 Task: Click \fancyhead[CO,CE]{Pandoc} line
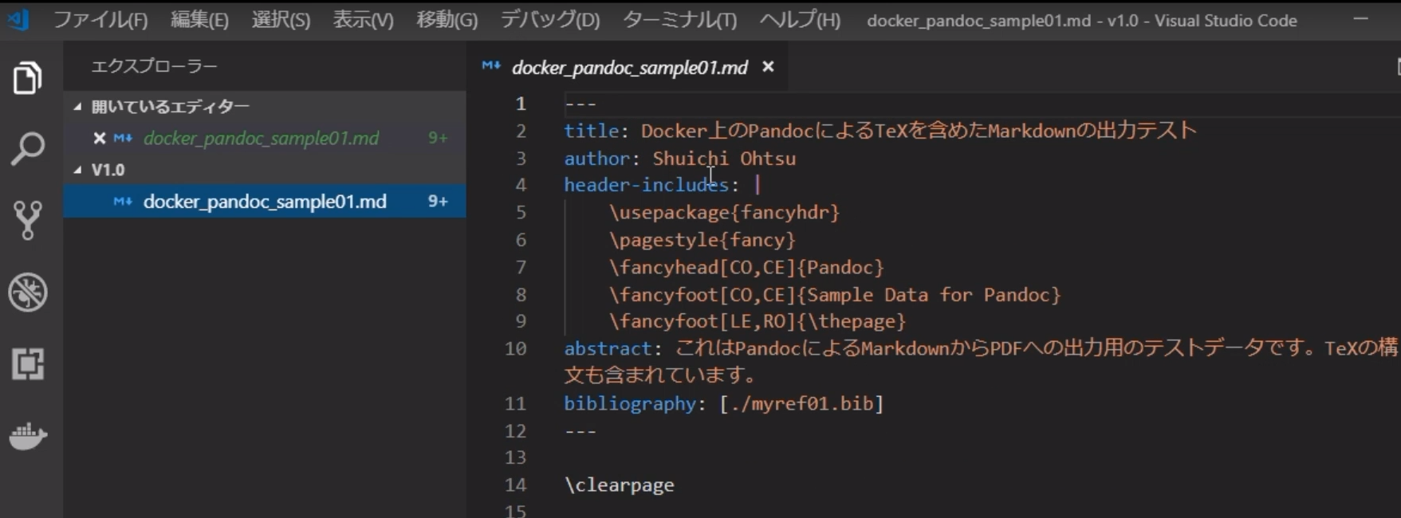click(x=746, y=267)
